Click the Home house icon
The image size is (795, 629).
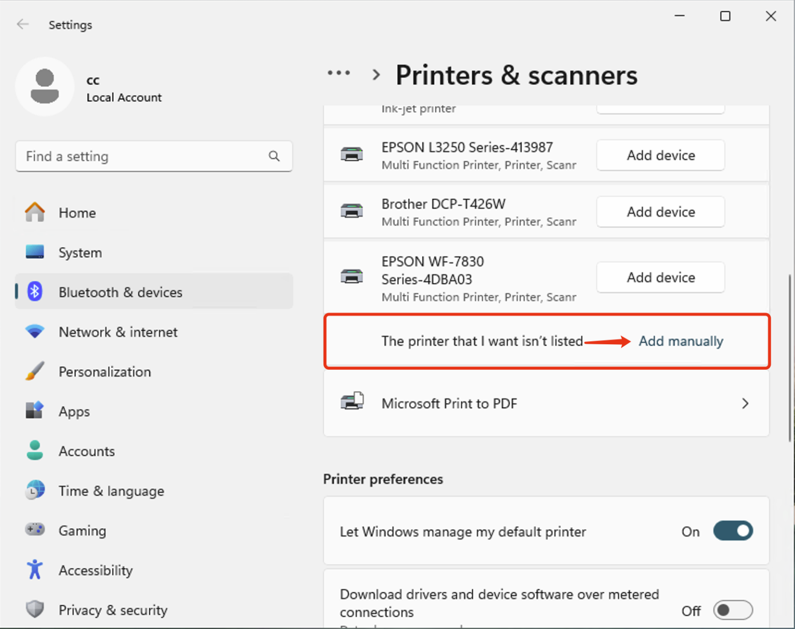pyautogui.click(x=34, y=212)
